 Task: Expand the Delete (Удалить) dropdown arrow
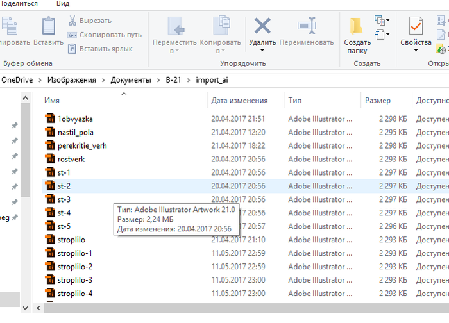[x=262, y=51]
